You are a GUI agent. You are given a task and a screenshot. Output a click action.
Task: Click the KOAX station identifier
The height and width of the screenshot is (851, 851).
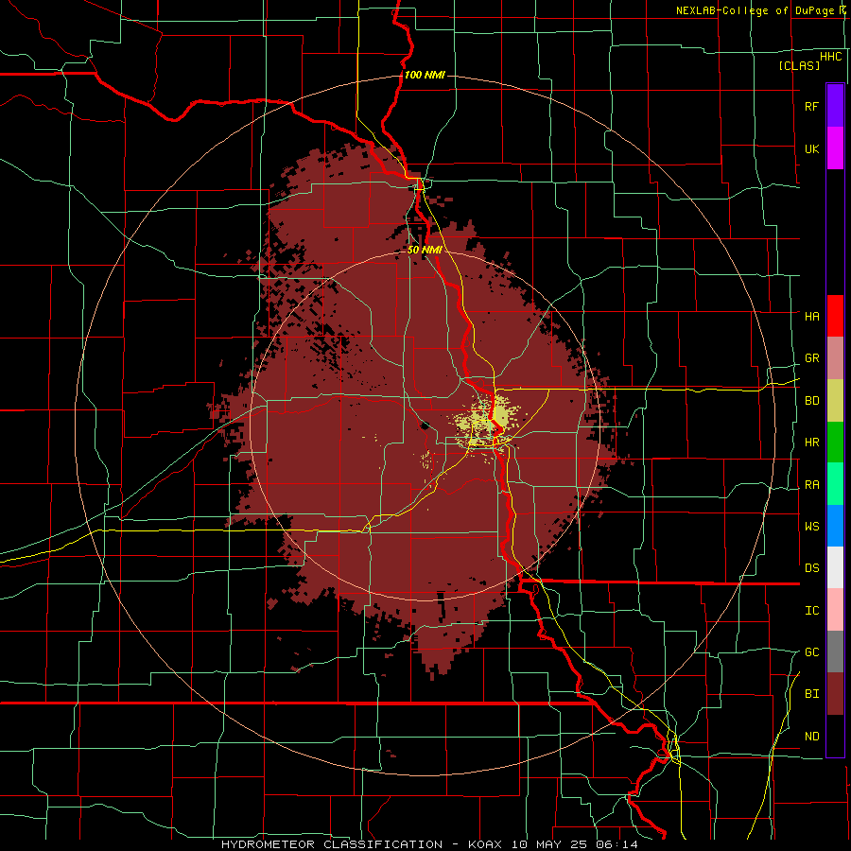[x=483, y=844]
